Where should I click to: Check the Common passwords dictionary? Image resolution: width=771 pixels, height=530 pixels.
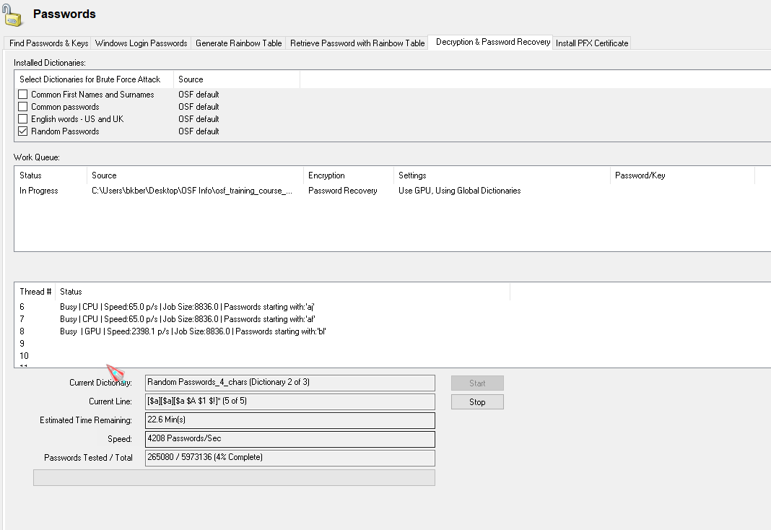(22, 106)
